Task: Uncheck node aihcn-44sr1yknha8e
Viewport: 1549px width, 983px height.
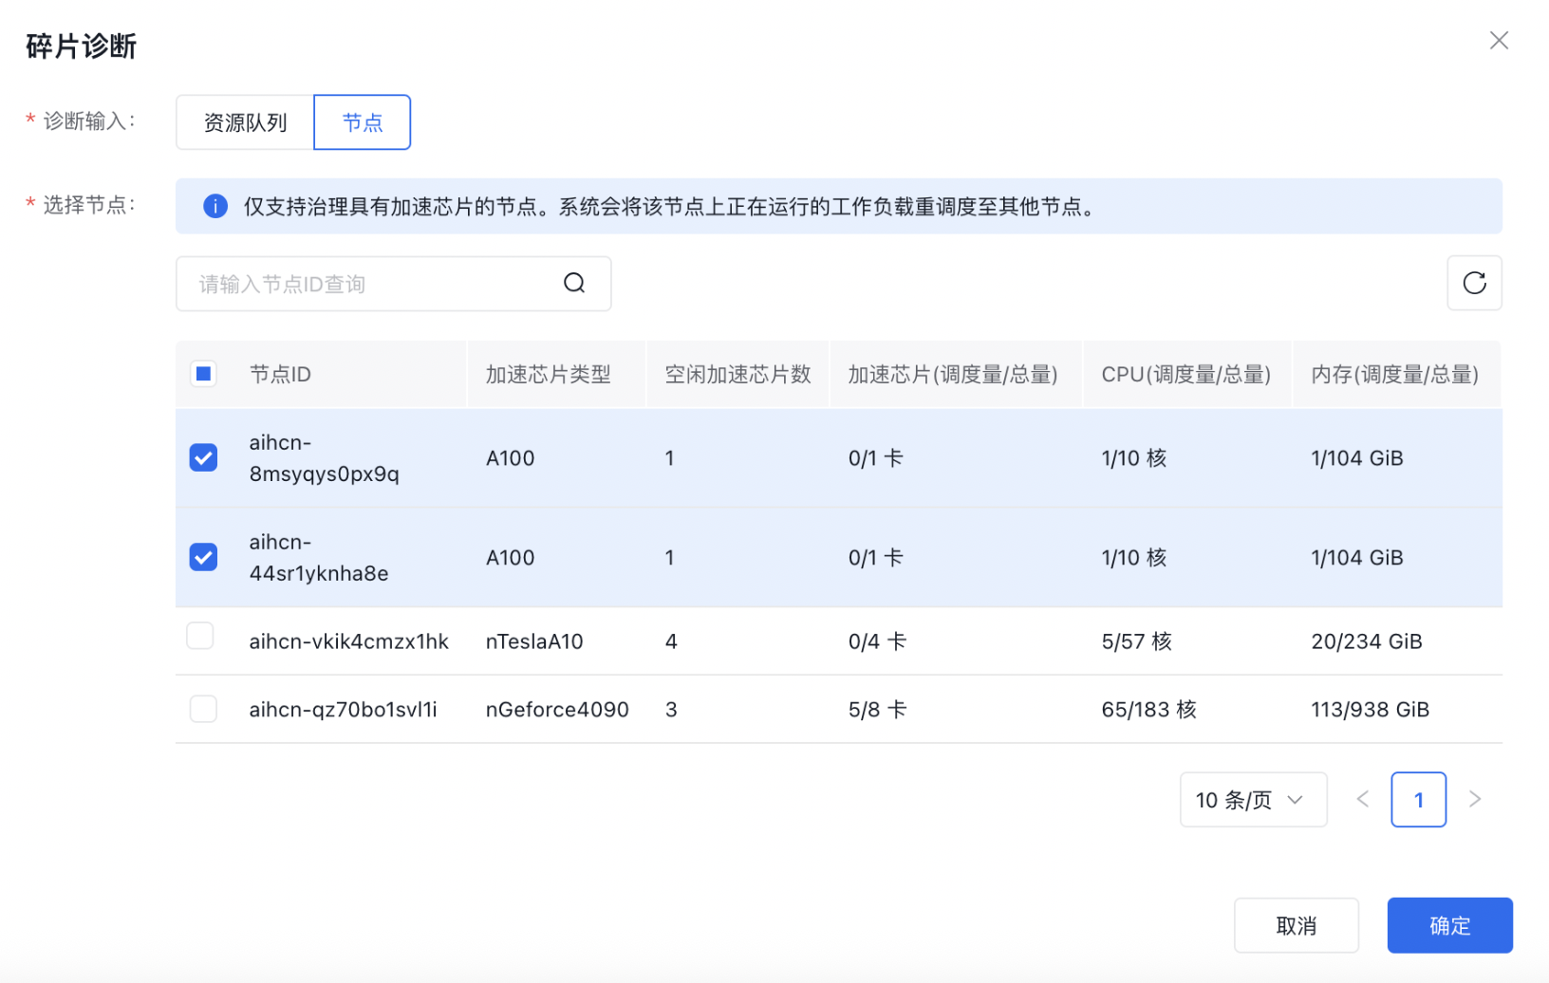Action: click(x=203, y=557)
